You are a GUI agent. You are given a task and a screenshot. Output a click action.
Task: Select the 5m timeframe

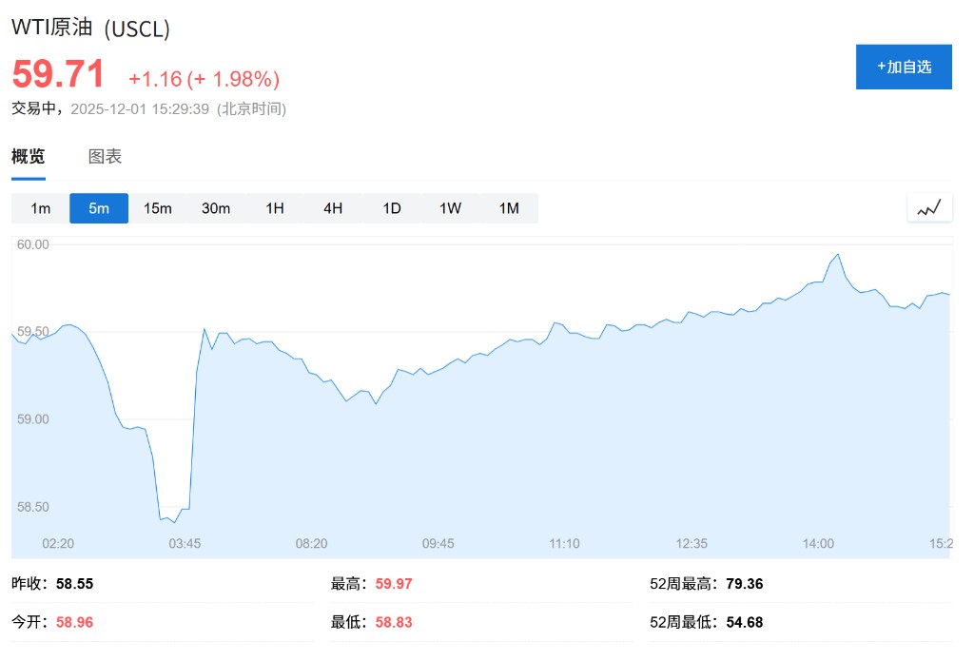click(x=99, y=208)
